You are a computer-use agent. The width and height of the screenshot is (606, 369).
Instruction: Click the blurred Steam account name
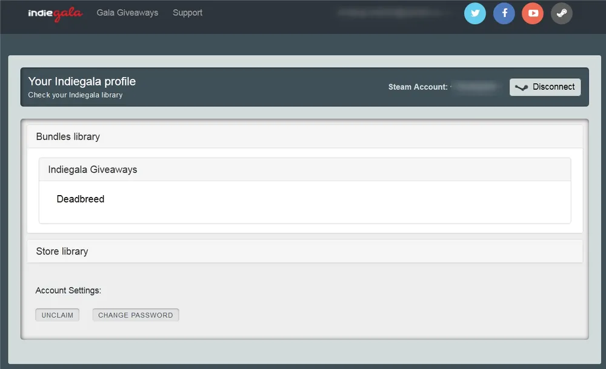(475, 87)
